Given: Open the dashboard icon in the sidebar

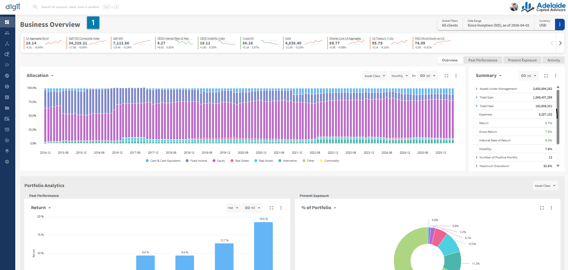Looking at the screenshot, I should [7, 22].
